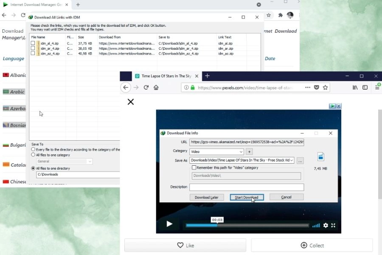
Task: Go forward in the Firefox window
Action: (136, 88)
